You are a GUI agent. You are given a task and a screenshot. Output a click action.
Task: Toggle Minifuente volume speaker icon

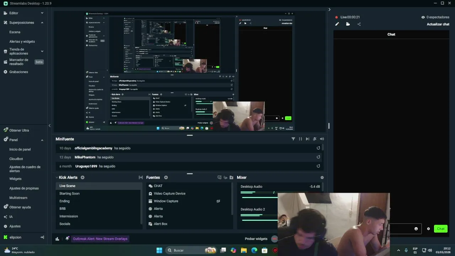pos(322,139)
